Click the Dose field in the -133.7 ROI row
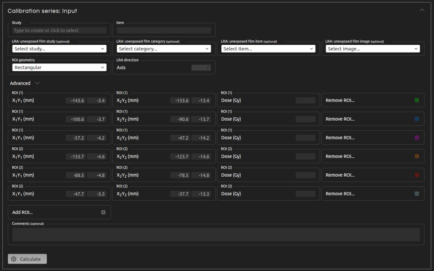Image resolution: width=434 pixels, height=271 pixels. point(306,156)
